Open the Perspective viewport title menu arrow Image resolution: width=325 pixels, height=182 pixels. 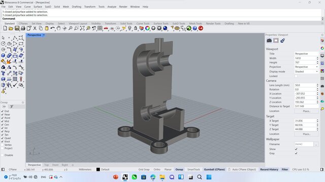pos(44,35)
